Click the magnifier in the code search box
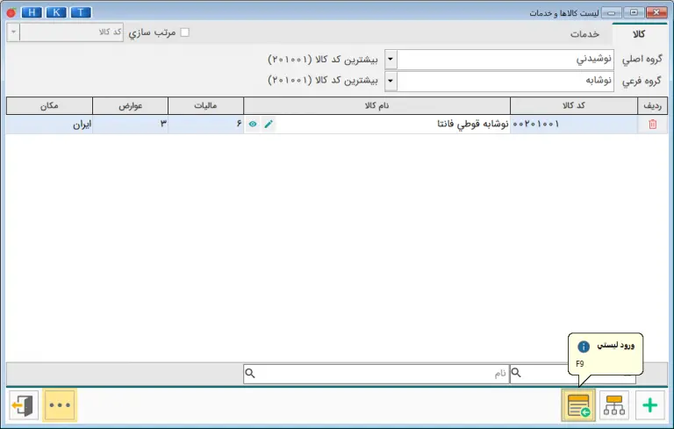Viewport: 674px width, 429px height. (516, 373)
